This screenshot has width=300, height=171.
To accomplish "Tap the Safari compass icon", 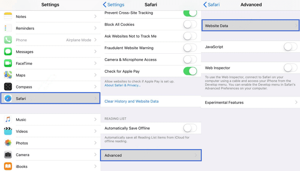I will 8,99.
